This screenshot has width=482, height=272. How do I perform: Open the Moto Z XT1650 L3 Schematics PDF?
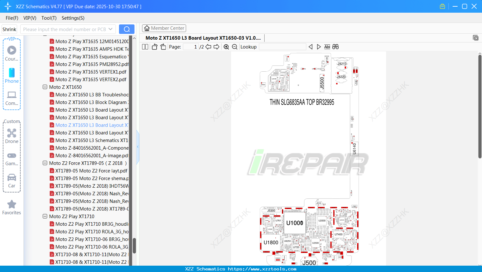click(x=92, y=140)
